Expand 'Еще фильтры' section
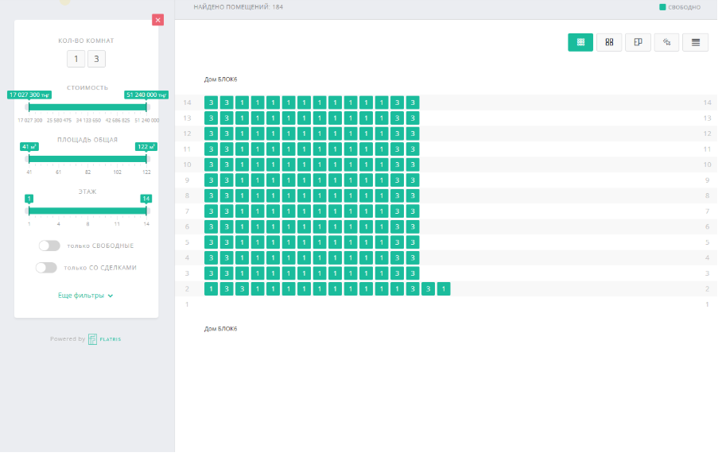This screenshot has width=722, height=464. [81, 296]
